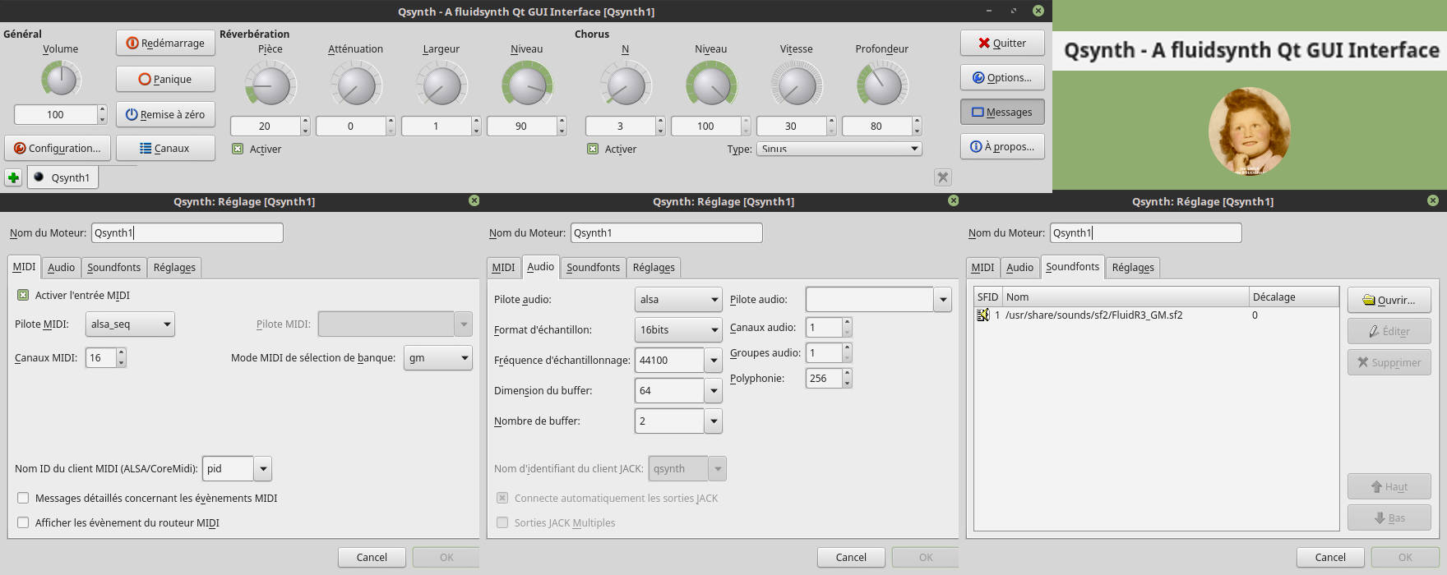1447x575 pixels.
Task: Open the Configuration... dialog
Action: click(57, 148)
